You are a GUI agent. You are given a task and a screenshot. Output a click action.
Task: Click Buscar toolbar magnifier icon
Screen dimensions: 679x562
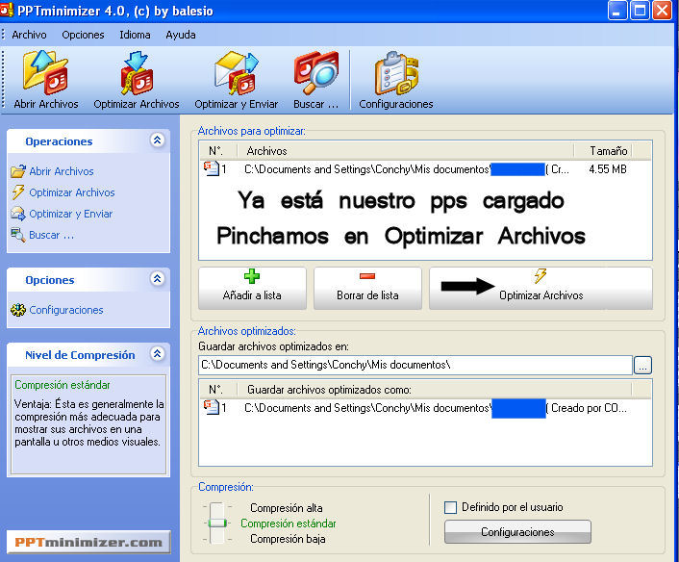coord(315,73)
